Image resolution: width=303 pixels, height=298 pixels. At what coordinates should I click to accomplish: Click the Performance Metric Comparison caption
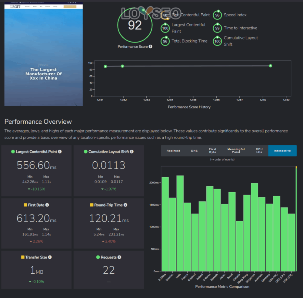click(x=222, y=286)
